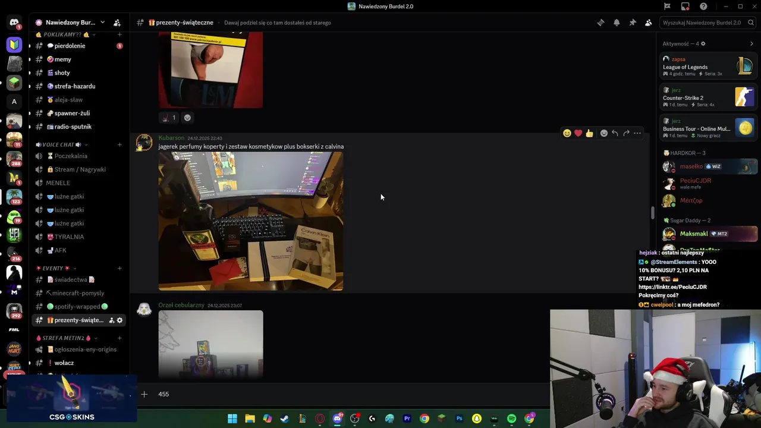Image resolution: width=761 pixels, height=428 pixels.
Task: Add reaction smiley below the top image
Action: click(187, 118)
